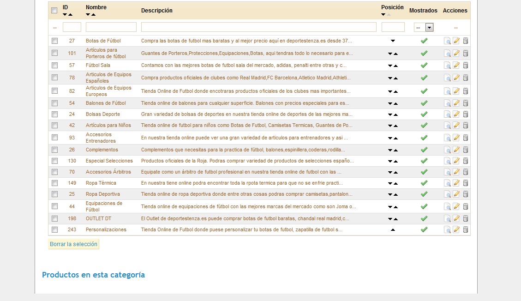This screenshot has width=521, height=301.
Task: Select the Balones de Fútbol row checkbox
Action: pos(55,103)
